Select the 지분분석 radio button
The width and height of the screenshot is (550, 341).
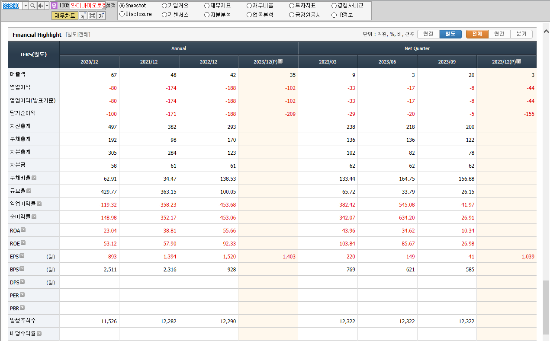207,15
